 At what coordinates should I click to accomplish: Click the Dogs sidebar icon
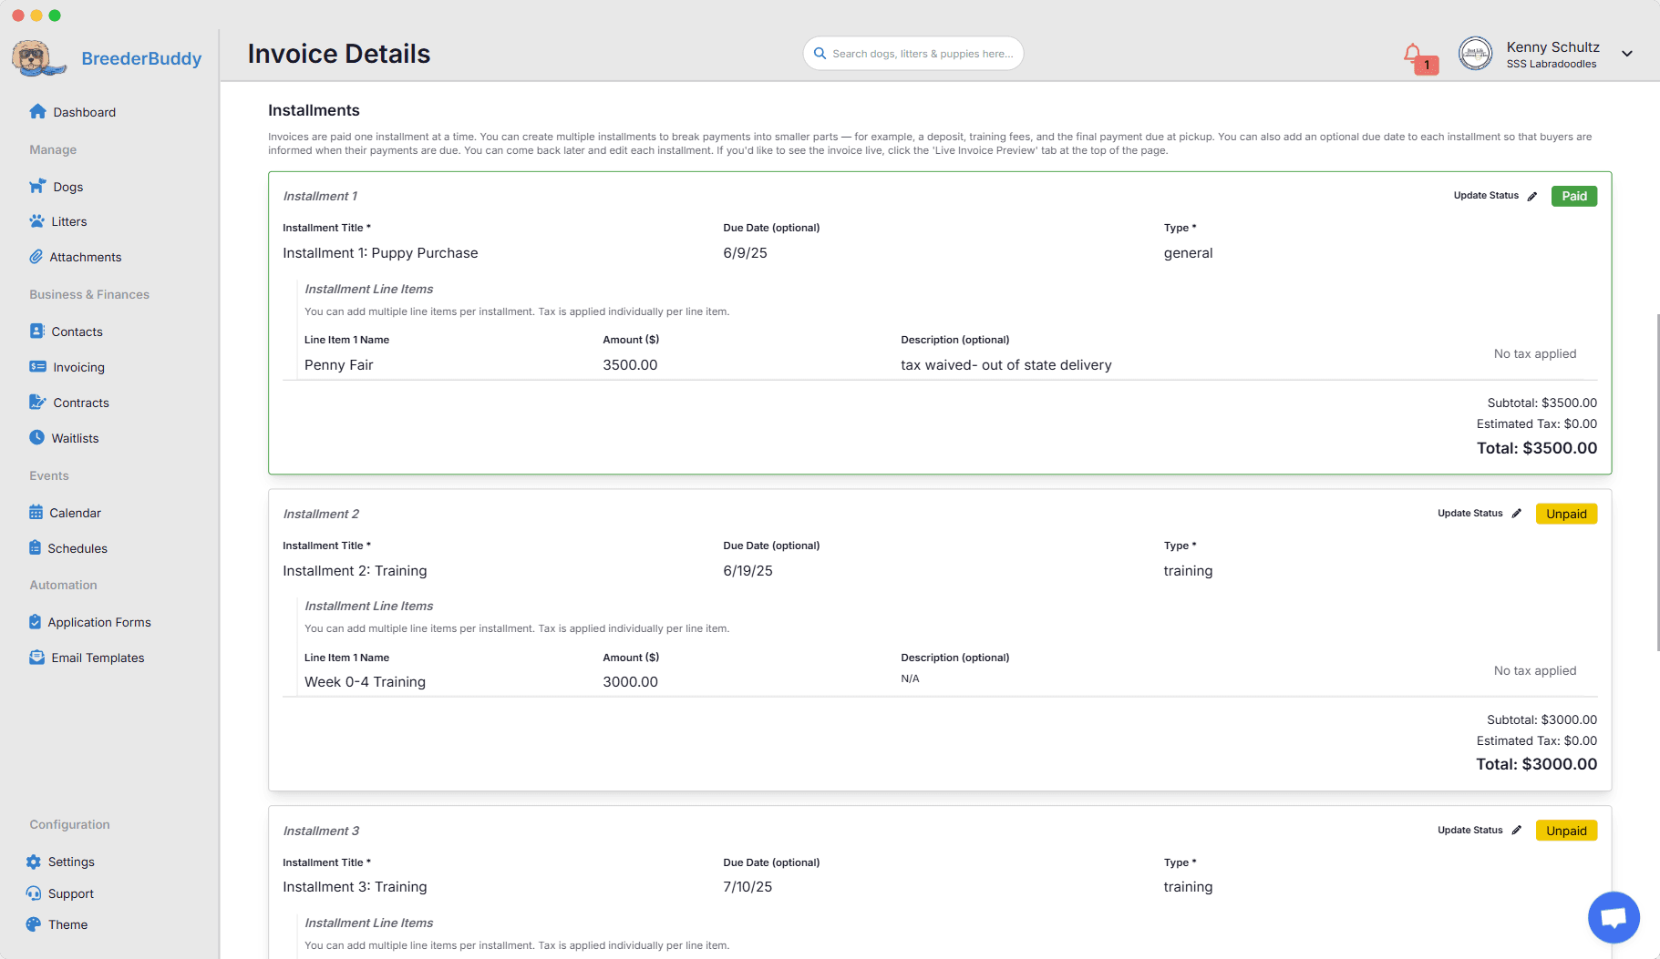37,186
